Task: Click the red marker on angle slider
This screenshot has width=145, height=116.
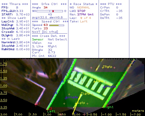Action: pos(53,11)
